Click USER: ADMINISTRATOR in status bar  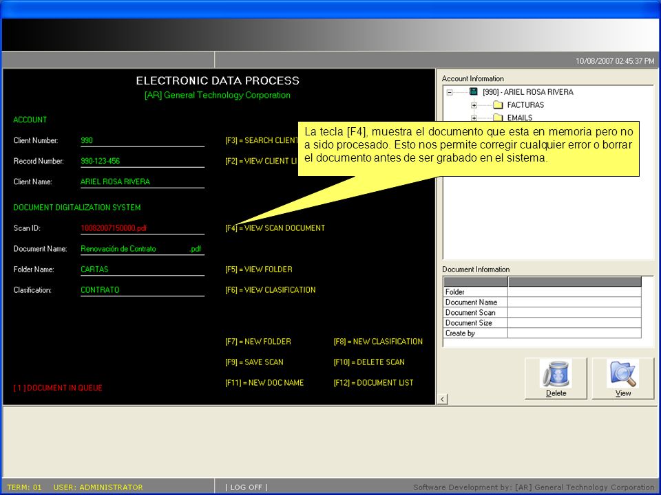click(98, 487)
